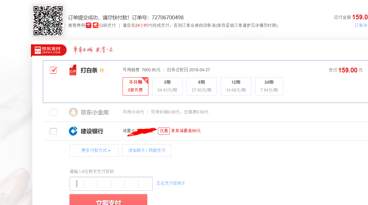
Task: Select the 3期 installment option
Action: (167, 86)
